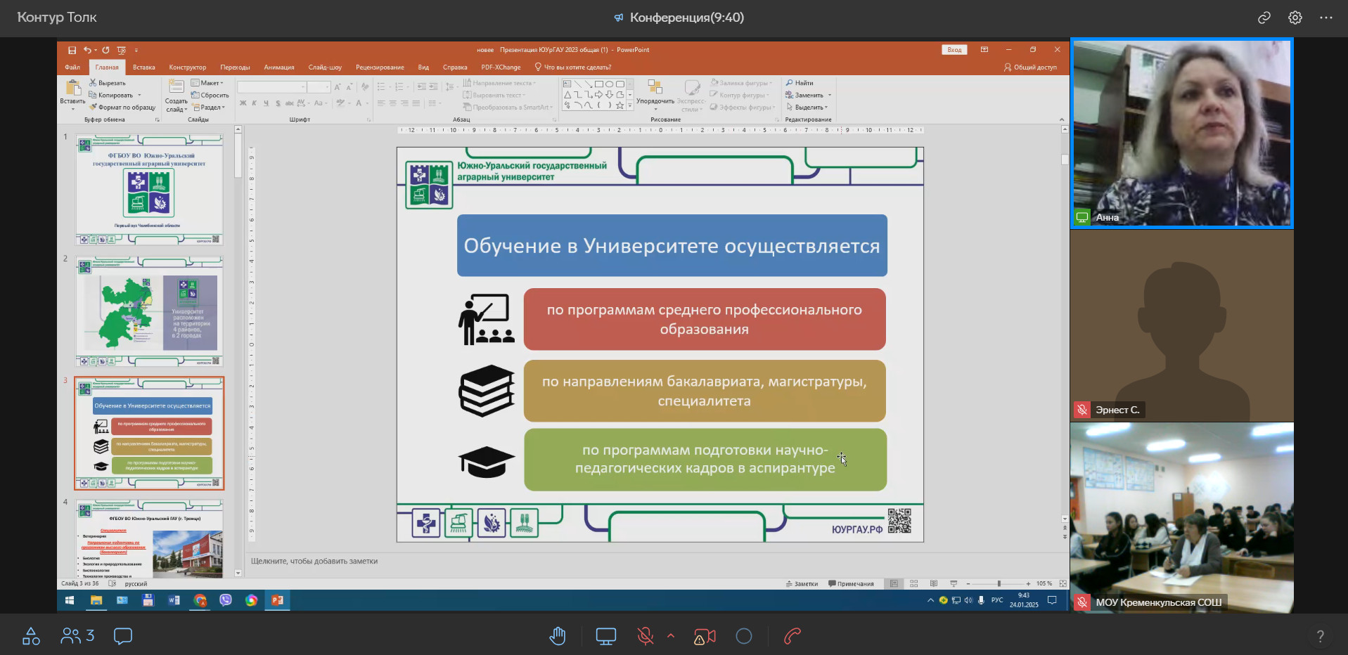This screenshot has width=1348, height=655.
Task: Expand the Выделить dropdown in the ribbon
Action: (808, 108)
